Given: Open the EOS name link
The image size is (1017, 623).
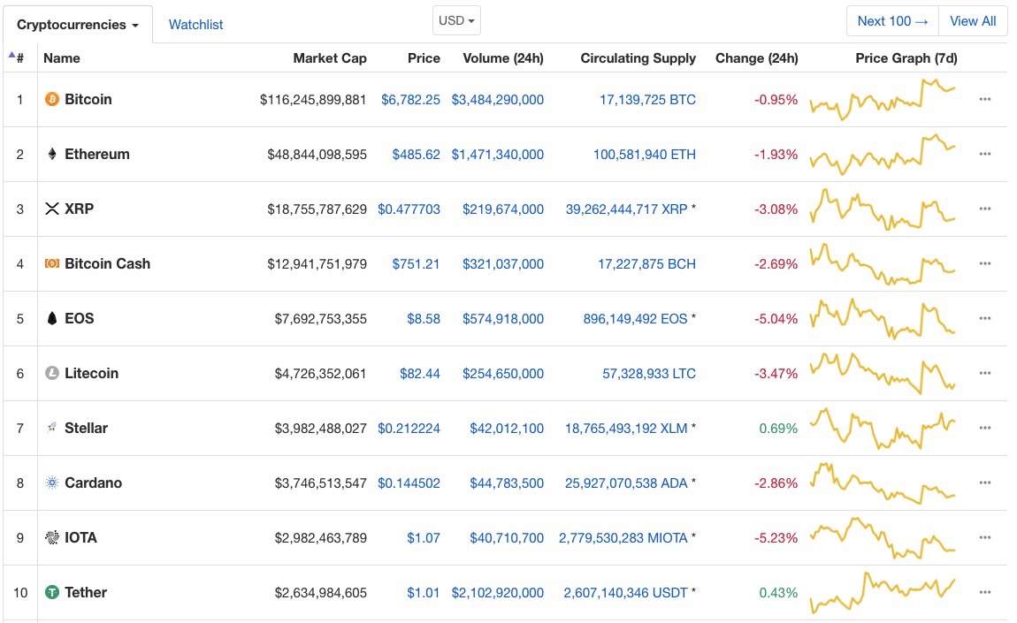Looking at the screenshot, I should (x=79, y=318).
